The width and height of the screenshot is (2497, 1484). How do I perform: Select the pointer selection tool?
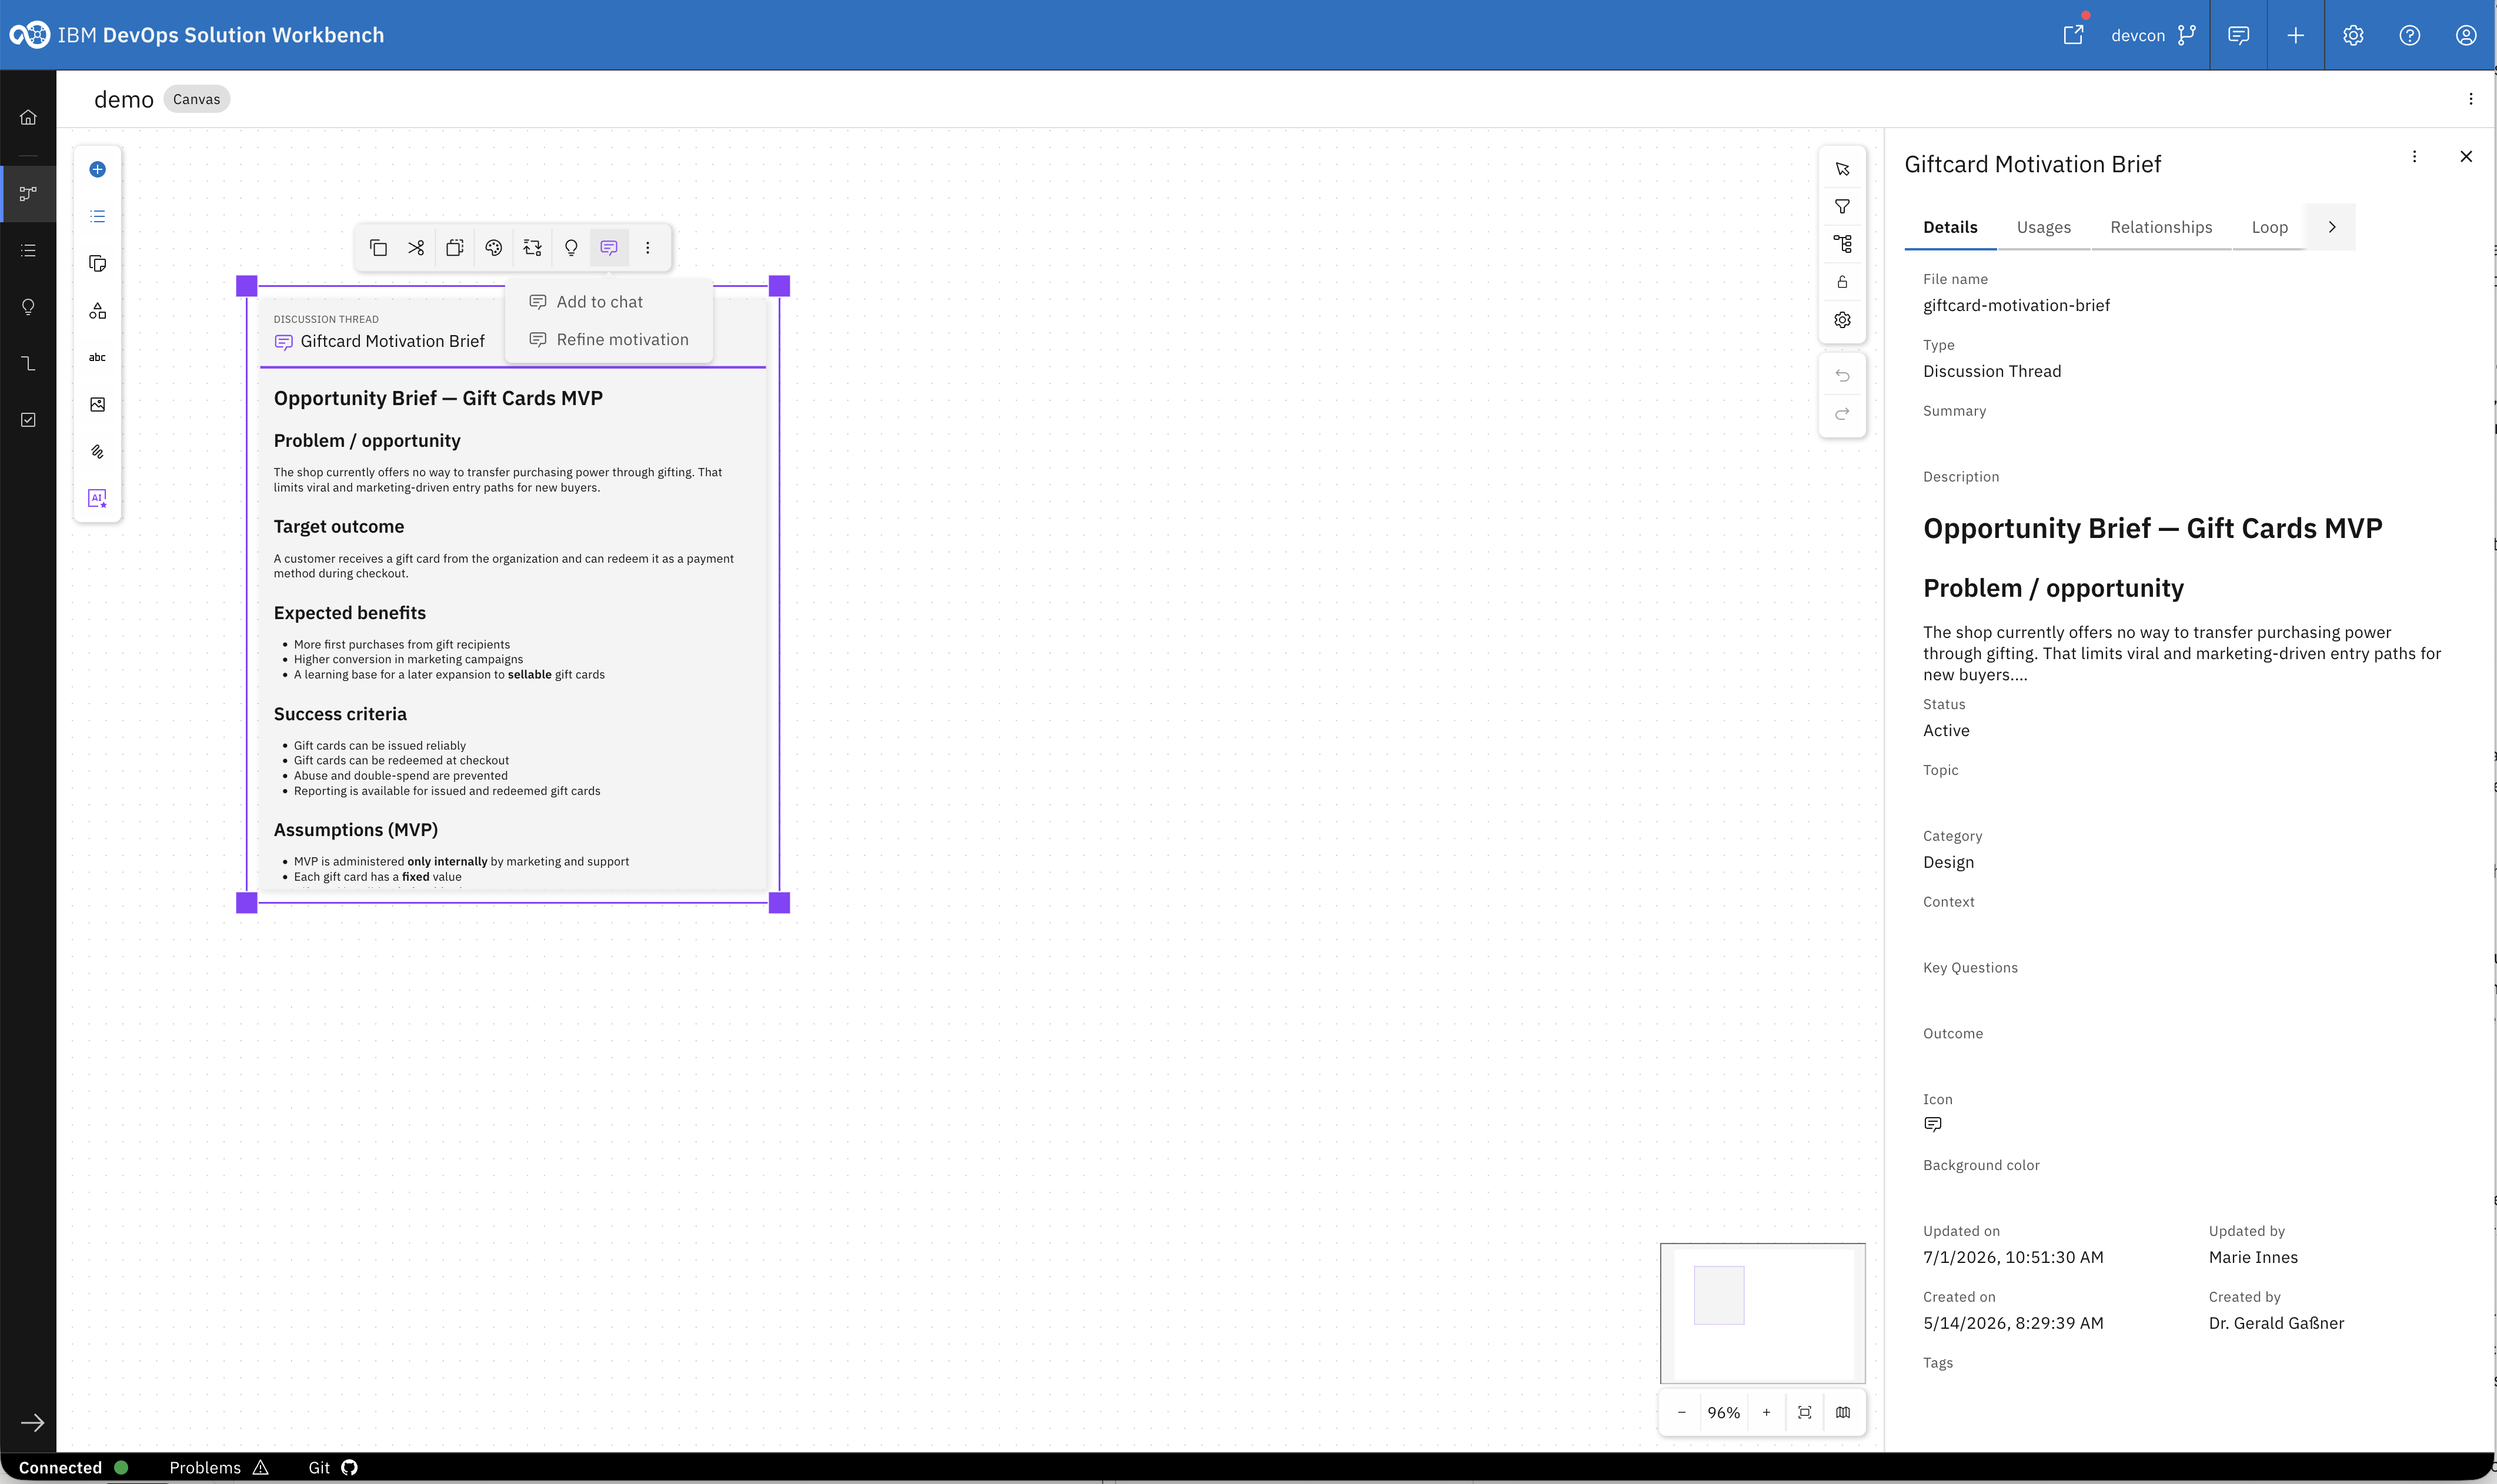coord(1842,169)
